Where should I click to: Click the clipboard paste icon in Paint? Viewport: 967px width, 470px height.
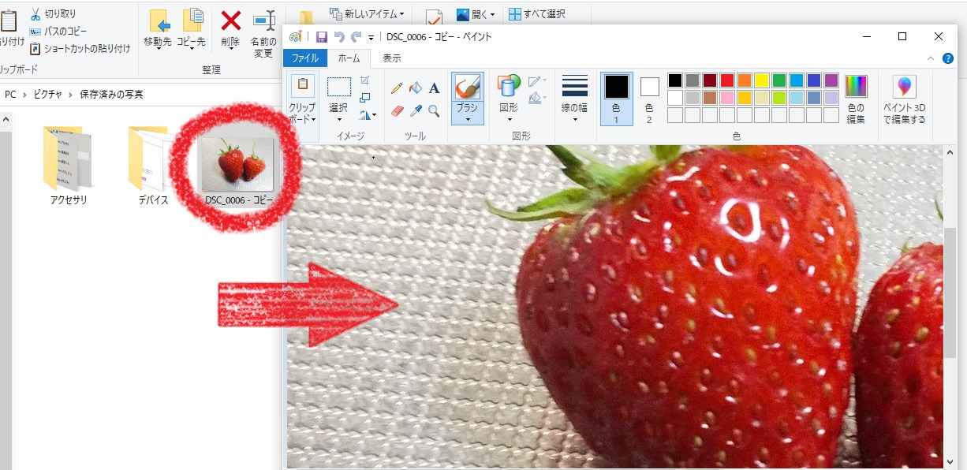tap(302, 86)
